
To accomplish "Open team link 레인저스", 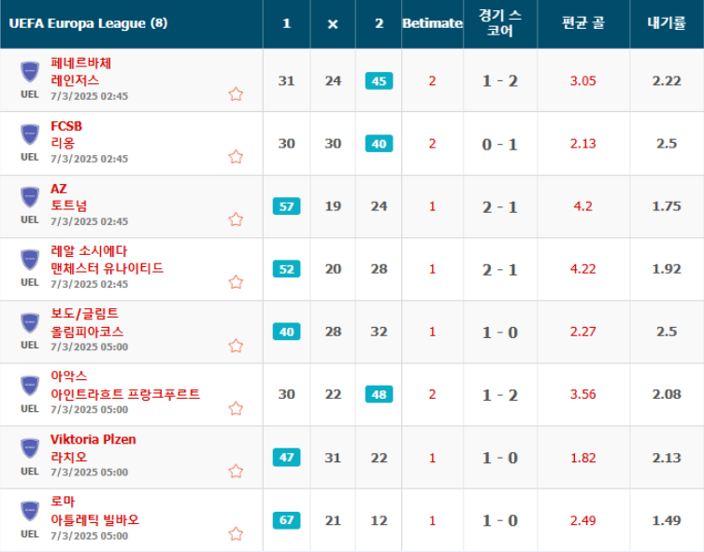I will 75,80.
